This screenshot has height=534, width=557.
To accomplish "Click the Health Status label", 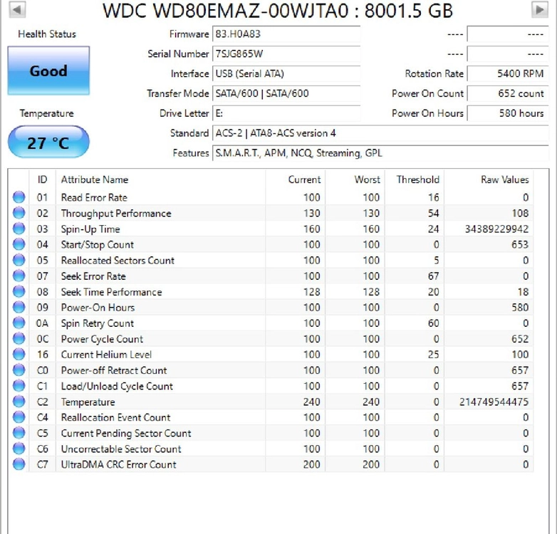I will [x=47, y=34].
